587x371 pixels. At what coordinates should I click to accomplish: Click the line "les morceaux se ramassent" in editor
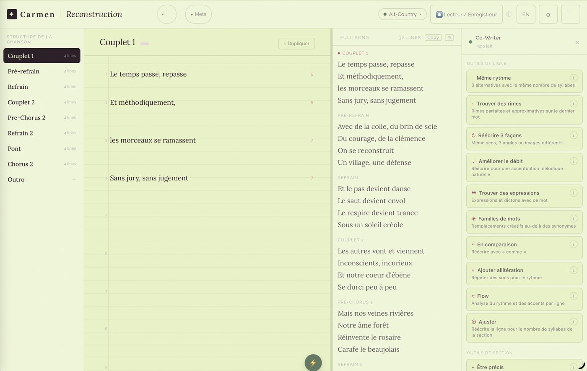pyautogui.click(x=153, y=140)
